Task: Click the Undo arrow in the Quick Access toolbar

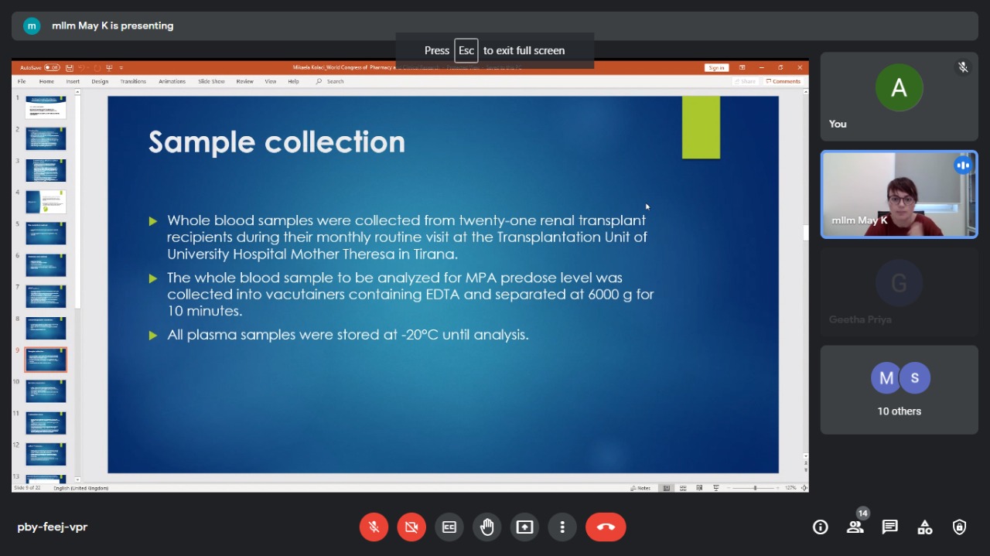Action: coord(81,68)
